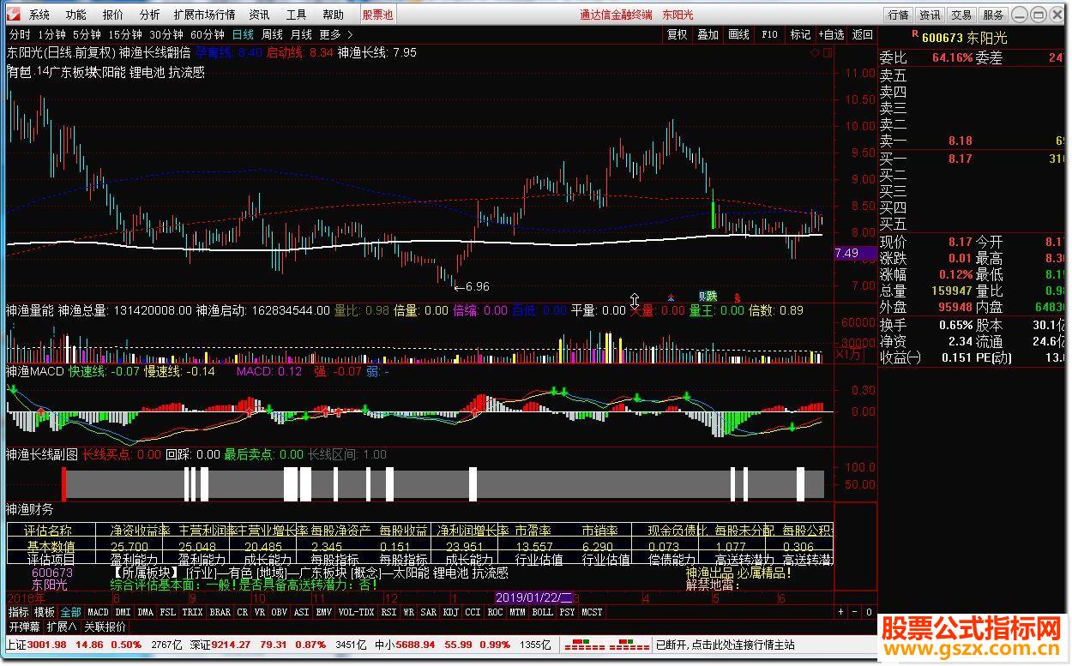Click the 服务 button at top right
Viewport: 1072px width, 666px height.
pyautogui.click(x=993, y=15)
